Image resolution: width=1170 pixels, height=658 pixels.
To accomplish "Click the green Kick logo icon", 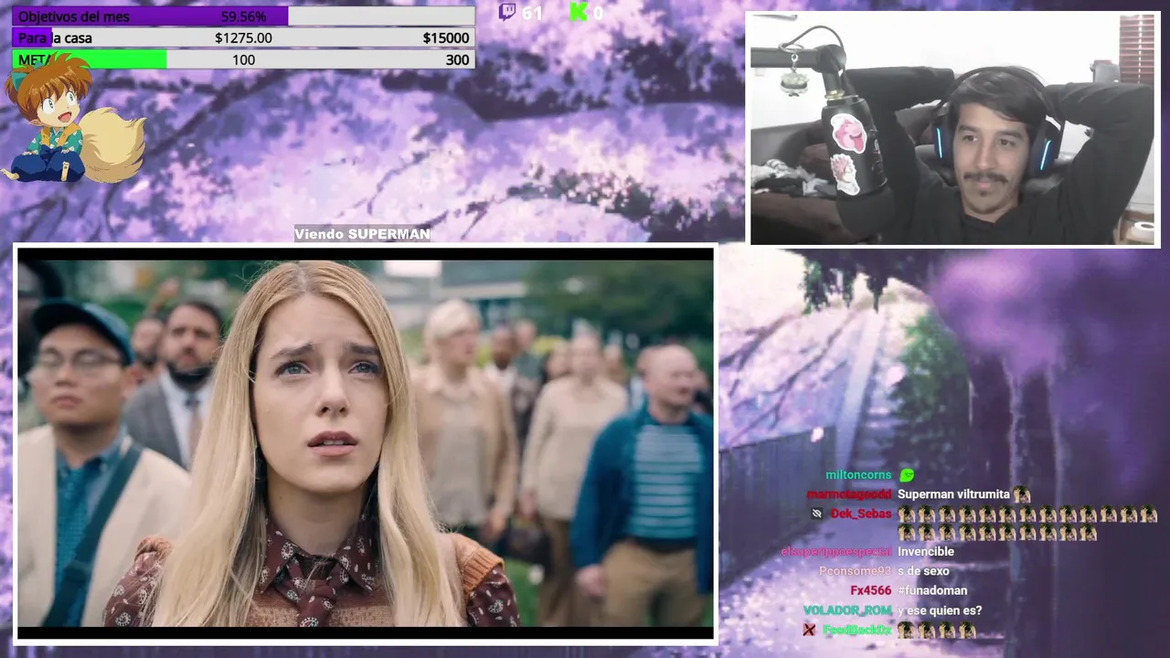I will [578, 12].
